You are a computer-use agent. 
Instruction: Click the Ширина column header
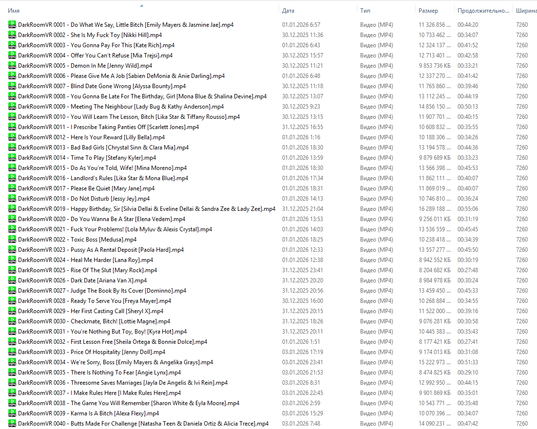[x=526, y=11]
